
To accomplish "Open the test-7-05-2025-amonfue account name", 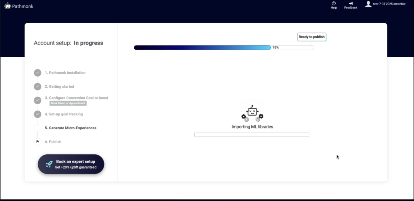I will pos(389,4).
